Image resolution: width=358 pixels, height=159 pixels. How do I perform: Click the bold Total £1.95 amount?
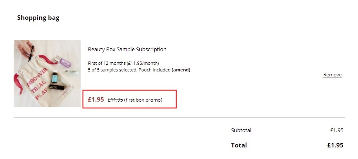[335, 145]
